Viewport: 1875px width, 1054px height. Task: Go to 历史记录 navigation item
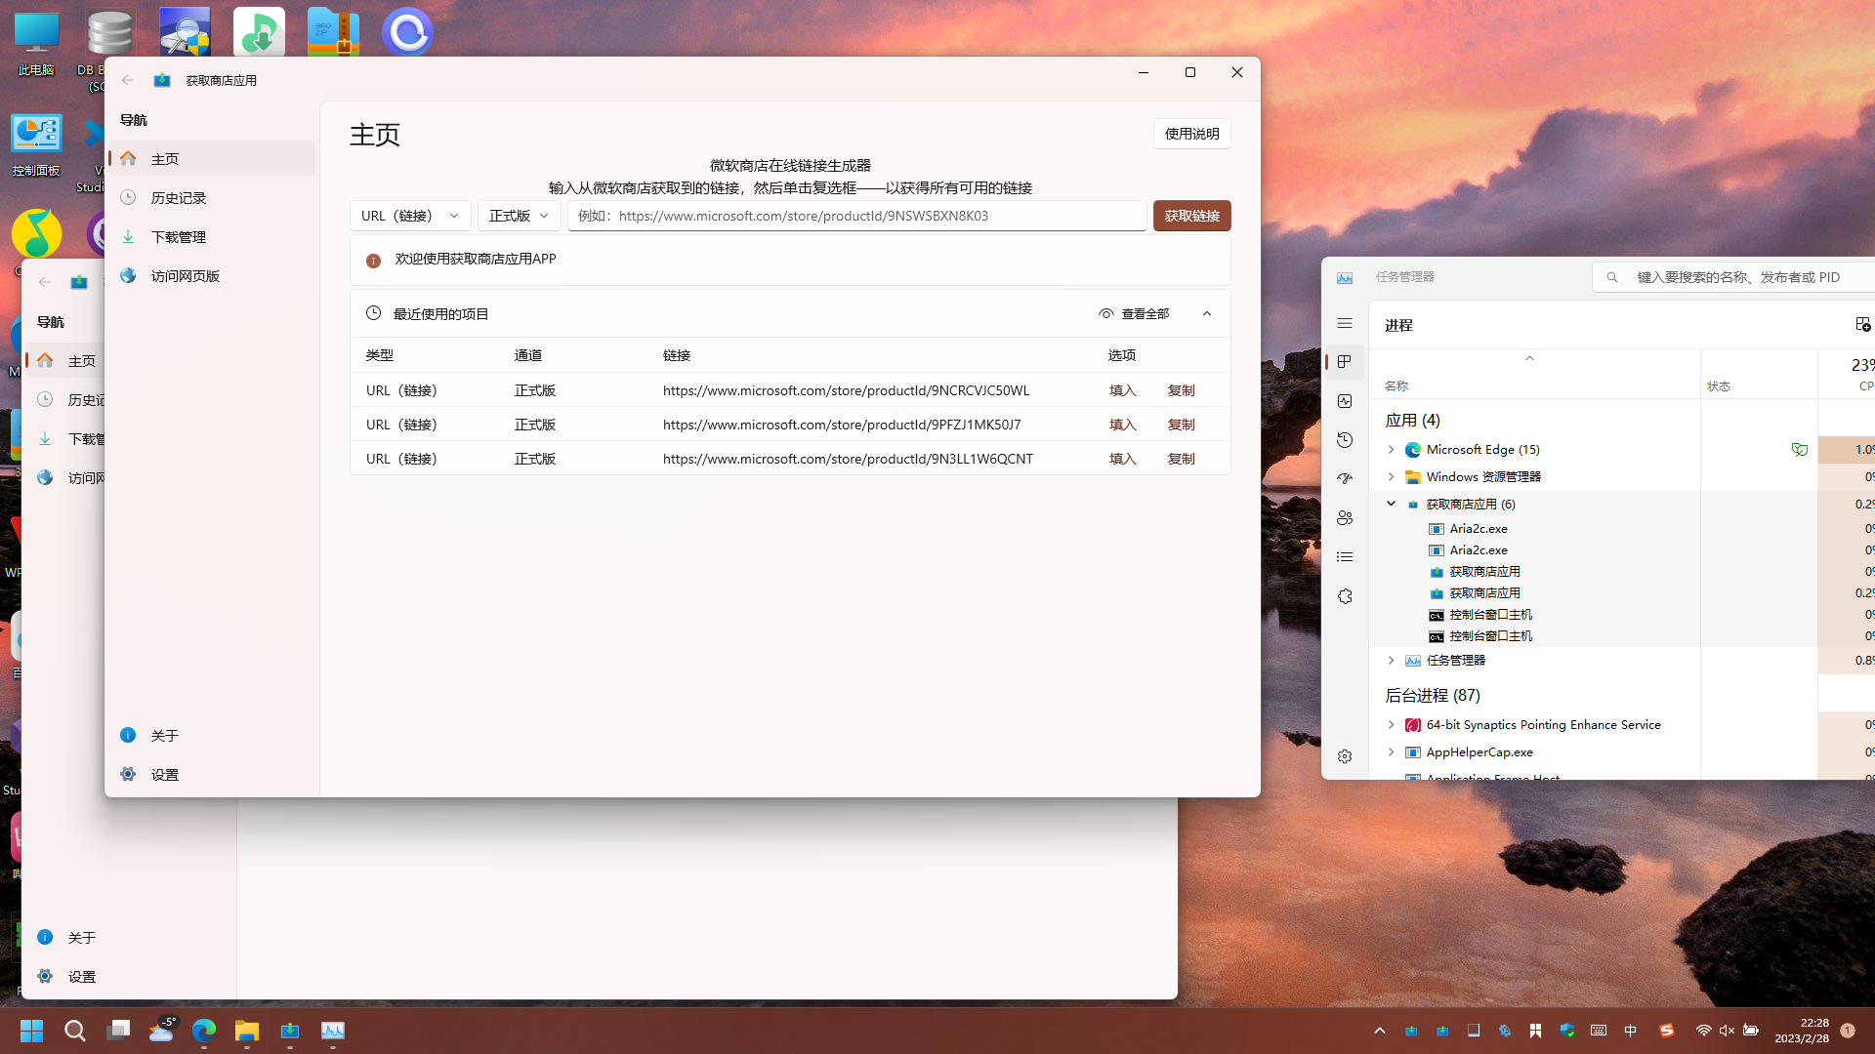tap(179, 198)
